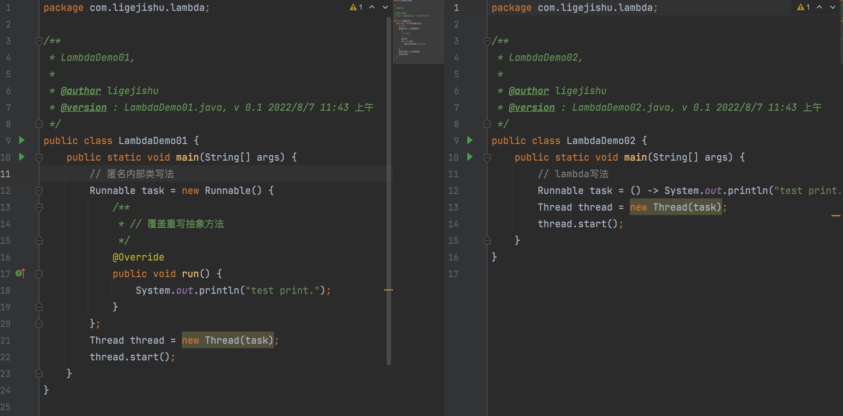This screenshot has height=416, width=843.
Task: Collapse main method fold in LambdaDemo02
Action: [486, 158]
